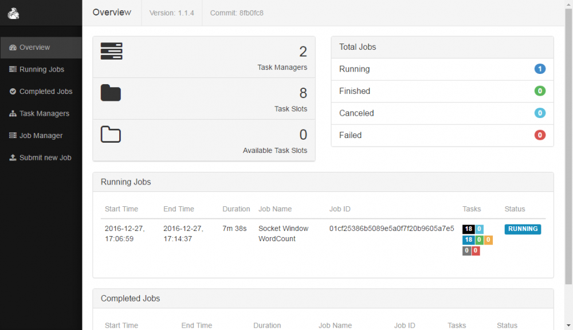Click the RUNNING status badge
Viewport: 573px width, 330px height.
coord(523,229)
